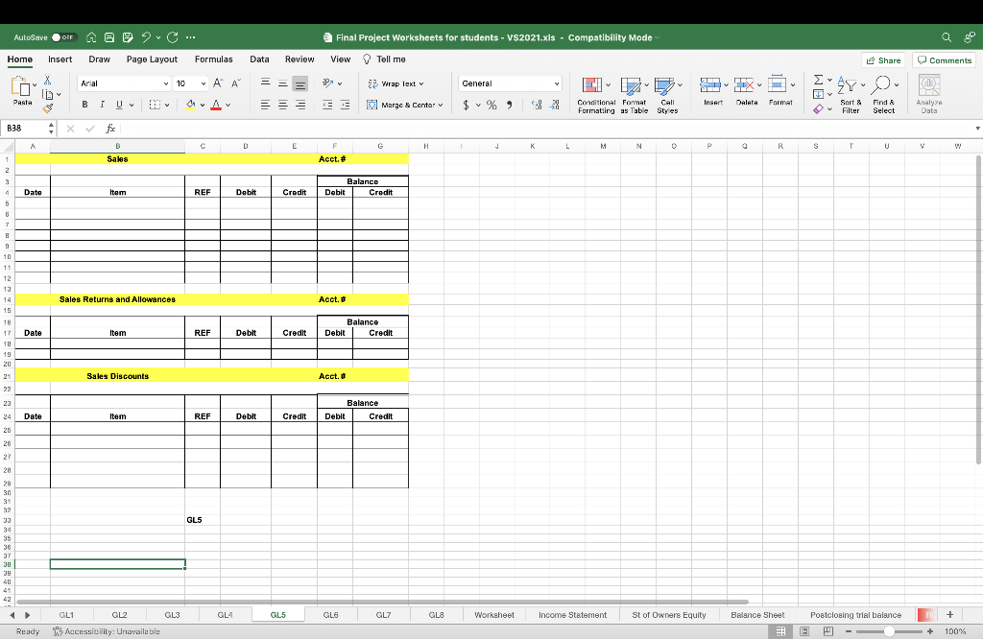Align text to bottom of cell
The height and width of the screenshot is (639, 983).
[300, 83]
